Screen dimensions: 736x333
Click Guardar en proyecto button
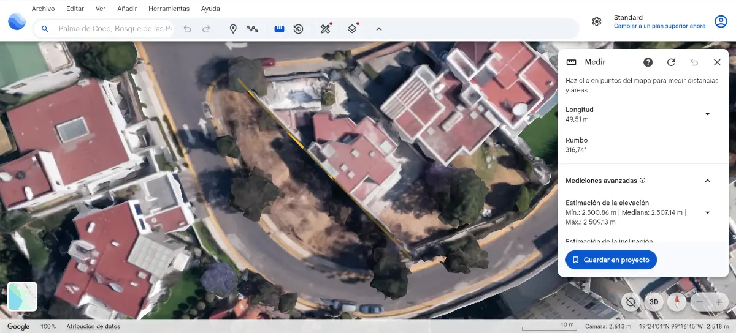click(x=611, y=260)
